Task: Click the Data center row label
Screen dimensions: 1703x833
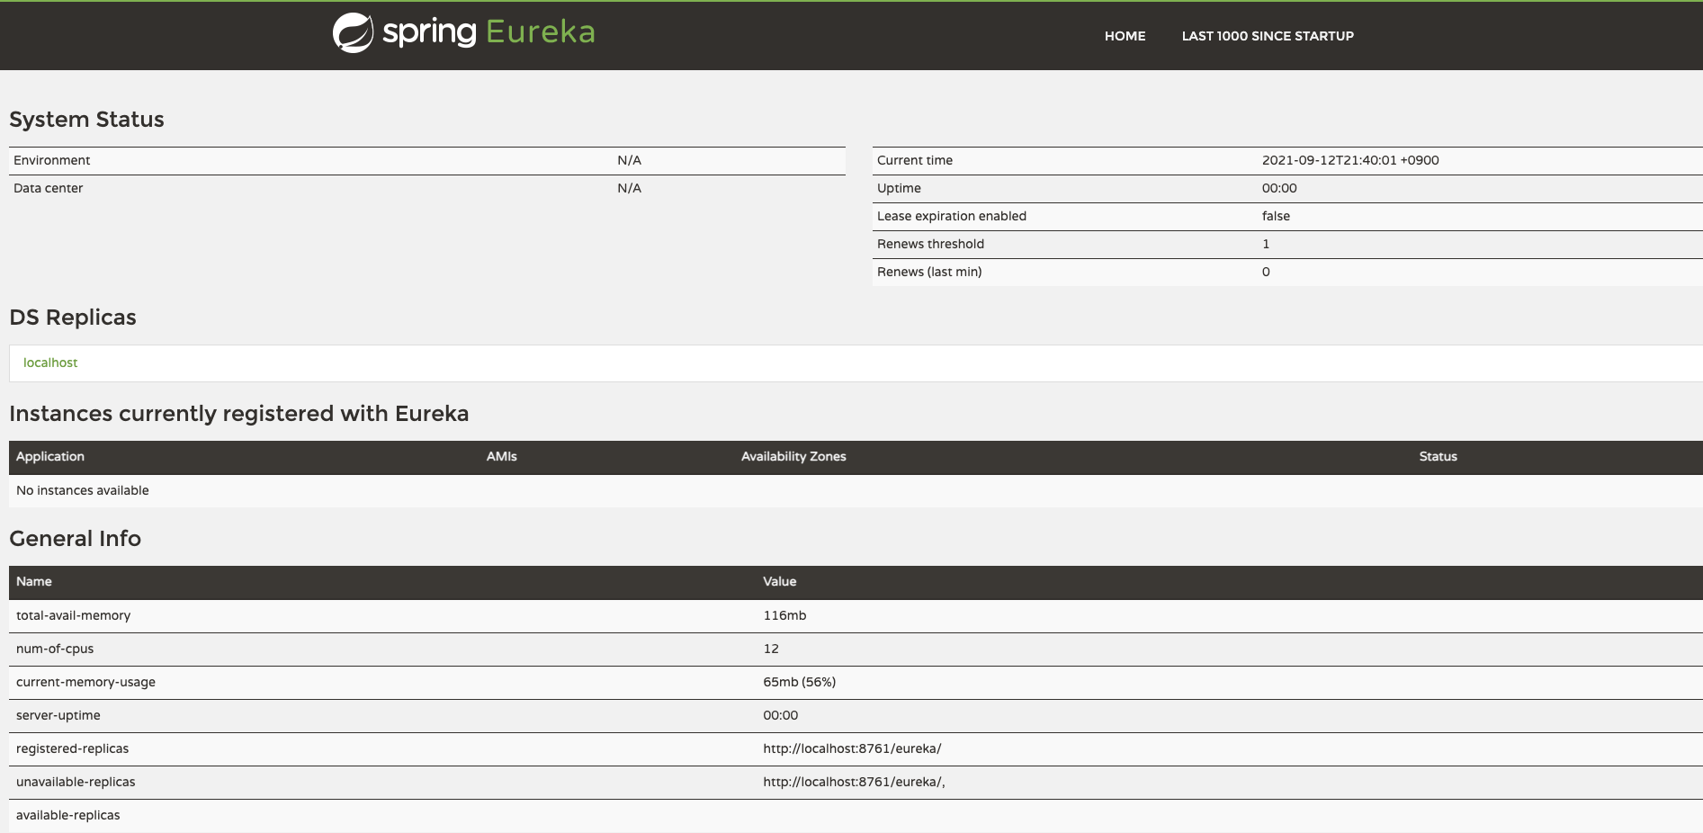Action: tap(49, 188)
